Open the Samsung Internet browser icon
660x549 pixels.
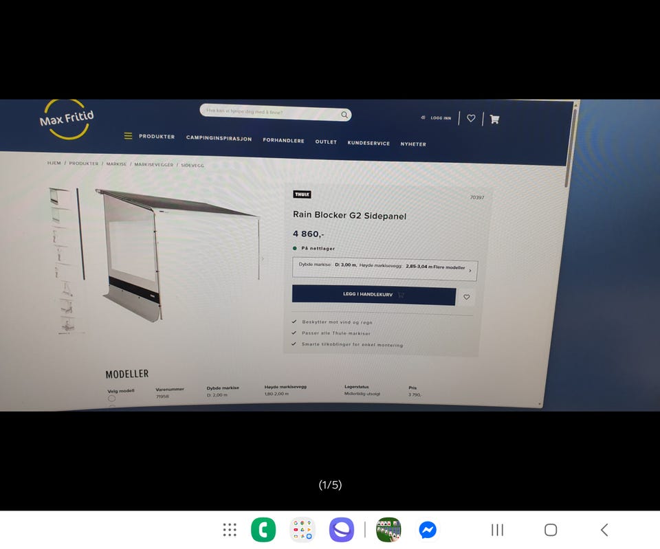(342, 530)
